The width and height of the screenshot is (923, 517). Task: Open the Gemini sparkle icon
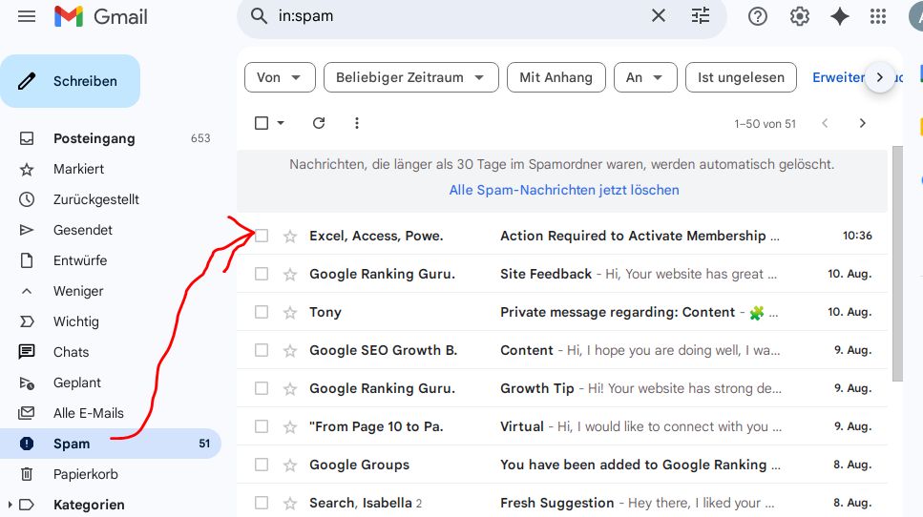pos(839,16)
